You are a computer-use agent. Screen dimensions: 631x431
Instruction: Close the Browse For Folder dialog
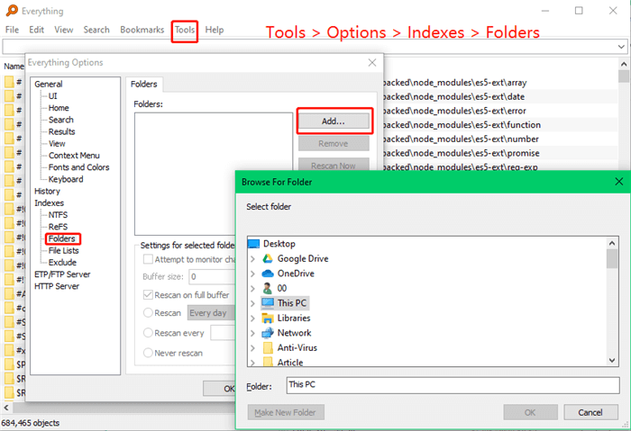(x=619, y=182)
